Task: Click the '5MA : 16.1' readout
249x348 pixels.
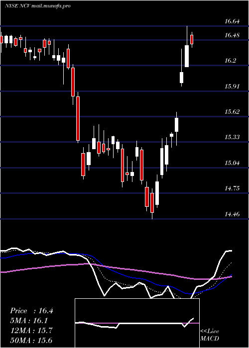Action: (29, 321)
